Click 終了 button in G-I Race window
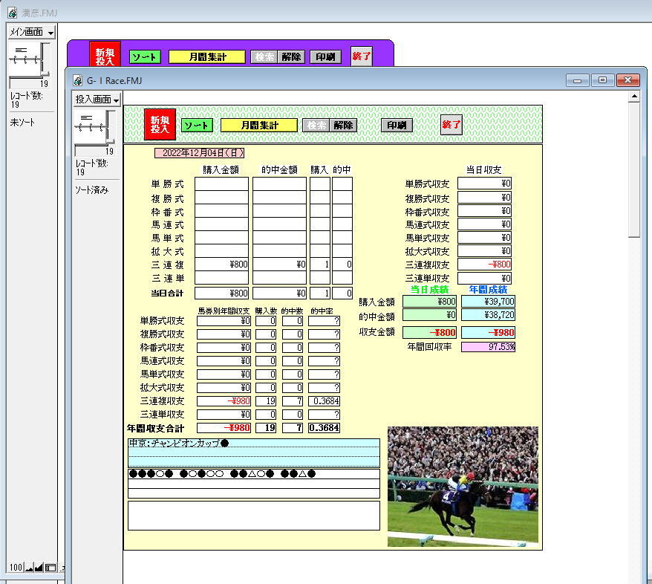 tap(451, 124)
